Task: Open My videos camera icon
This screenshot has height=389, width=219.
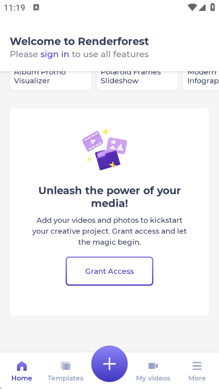Action: tap(153, 366)
